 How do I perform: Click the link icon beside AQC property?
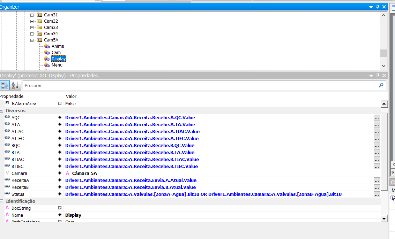pyautogui.click(x=7, y=117)
